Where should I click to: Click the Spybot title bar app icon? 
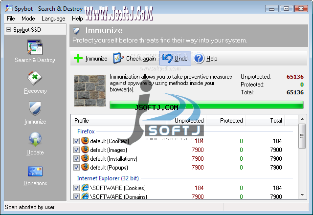[x=9, y=9]
